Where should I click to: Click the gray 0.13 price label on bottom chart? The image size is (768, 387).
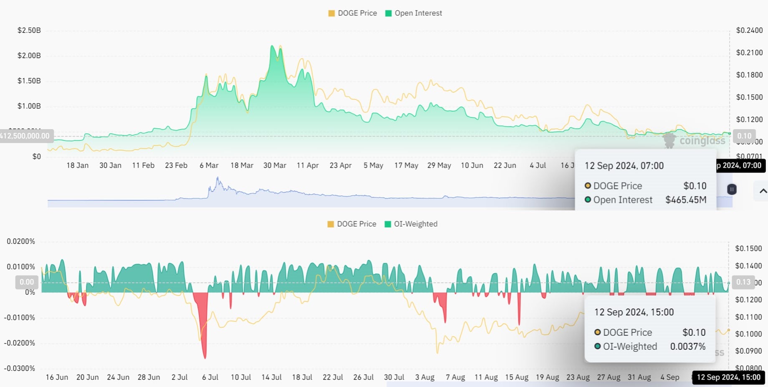tap(743, 282)
